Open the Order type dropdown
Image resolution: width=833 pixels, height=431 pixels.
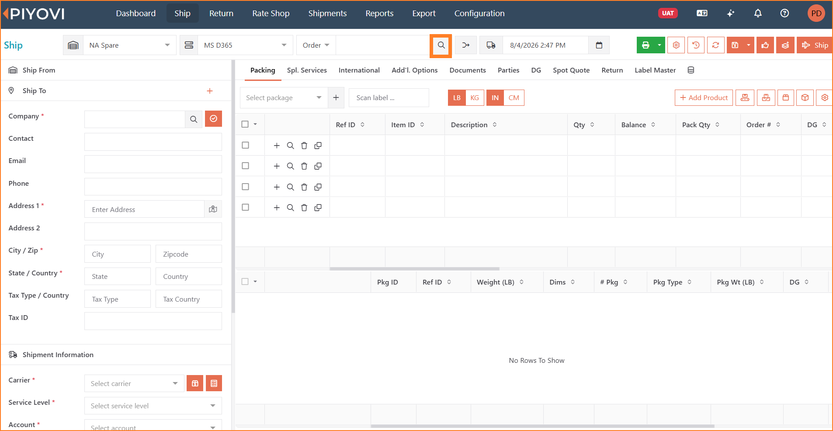click(x=316, y=45)
